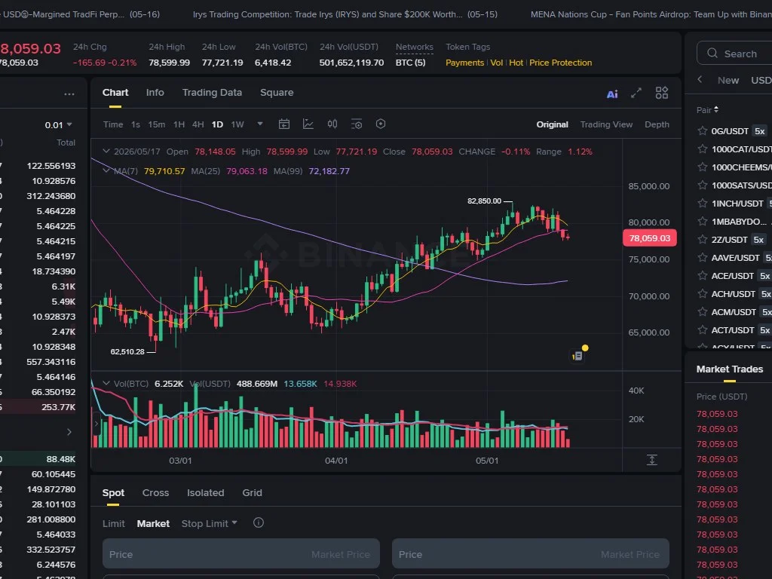Viewport: 772px width, 579px height.
Task: Favorite the 1000SATS pair star
Action: tap(703, 185)
